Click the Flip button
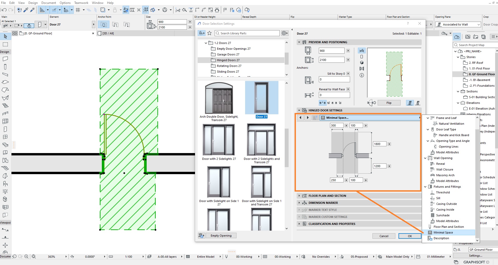 coord(389,103)
